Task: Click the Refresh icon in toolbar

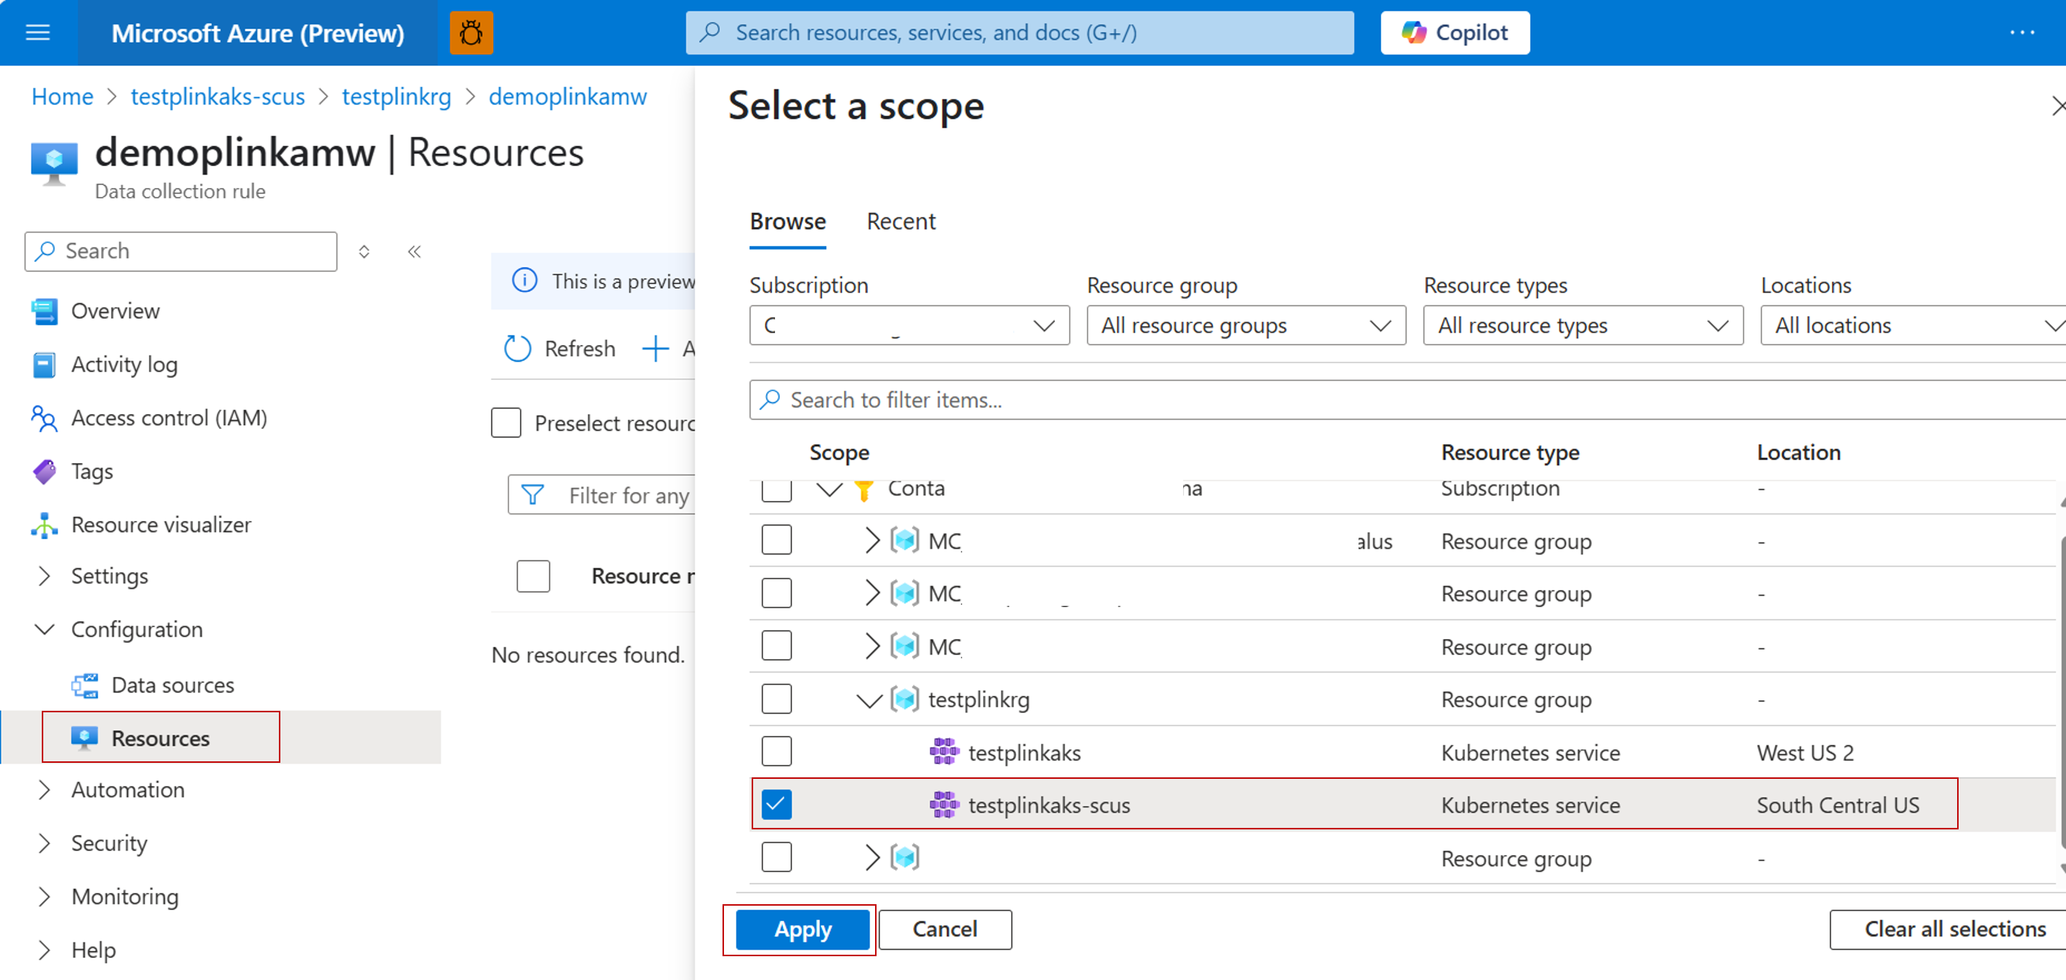Action: [x=517, y=349]
